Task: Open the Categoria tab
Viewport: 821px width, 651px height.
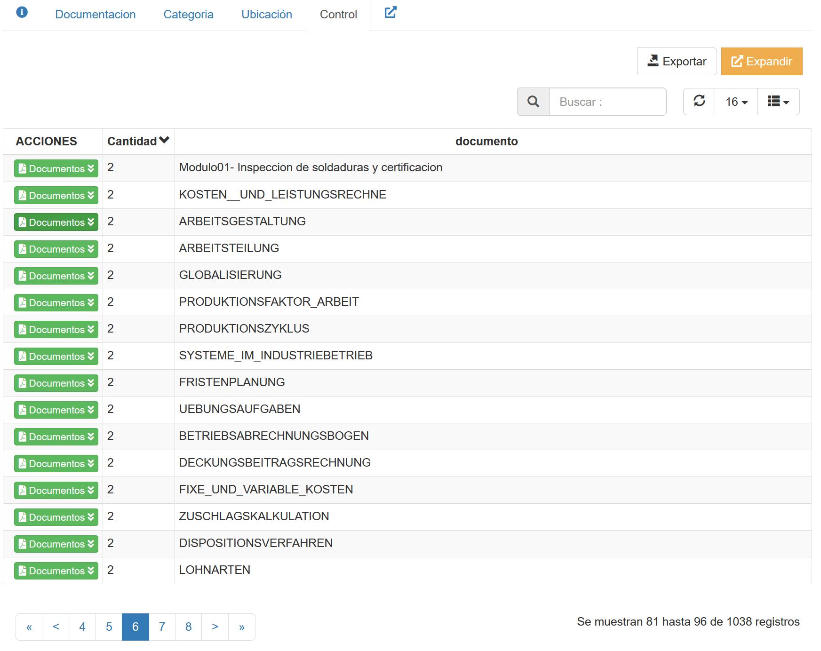Action: coord(188,15)
